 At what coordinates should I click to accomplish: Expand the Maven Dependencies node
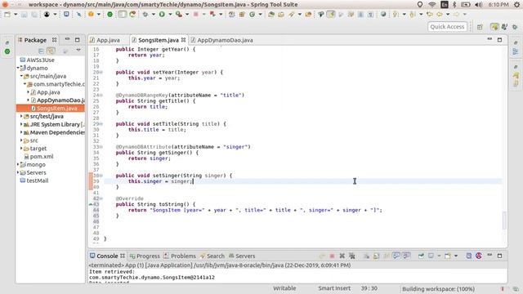pyautogui.click(x=21, y=132)
